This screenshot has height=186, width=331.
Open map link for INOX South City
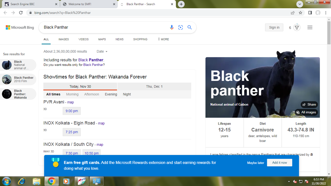coord(100,145)
